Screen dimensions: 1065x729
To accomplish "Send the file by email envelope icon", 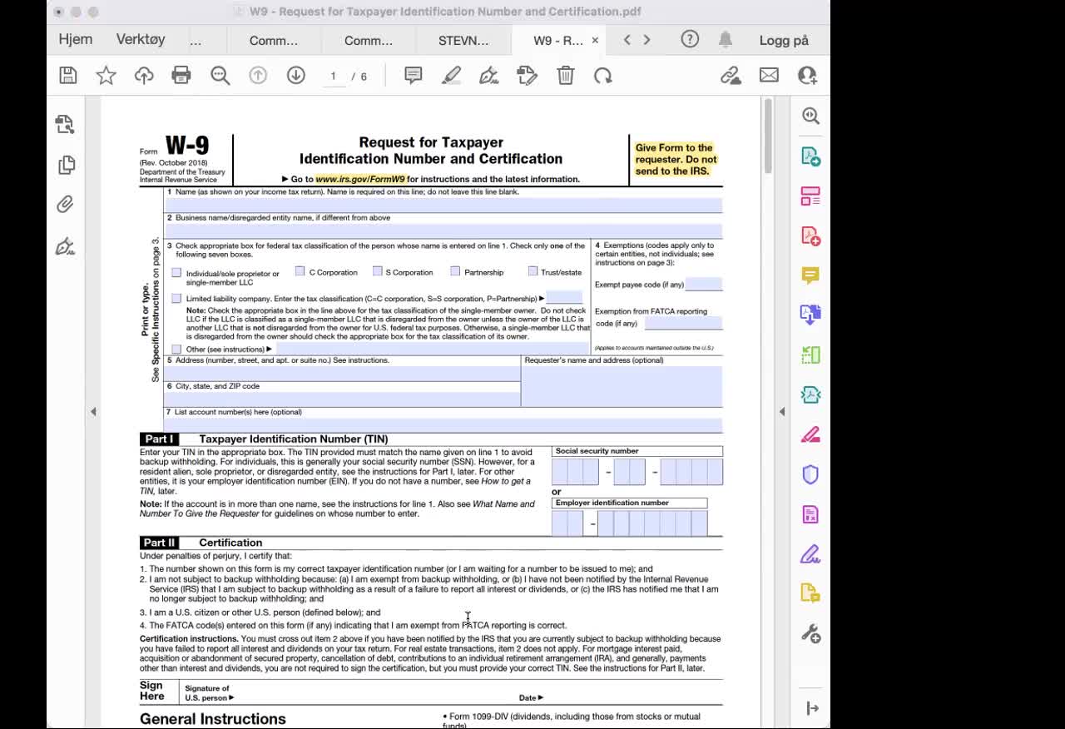I will point(769,76).
